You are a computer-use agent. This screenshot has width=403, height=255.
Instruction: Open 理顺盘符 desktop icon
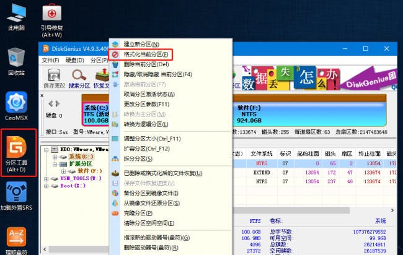point(17,241)
